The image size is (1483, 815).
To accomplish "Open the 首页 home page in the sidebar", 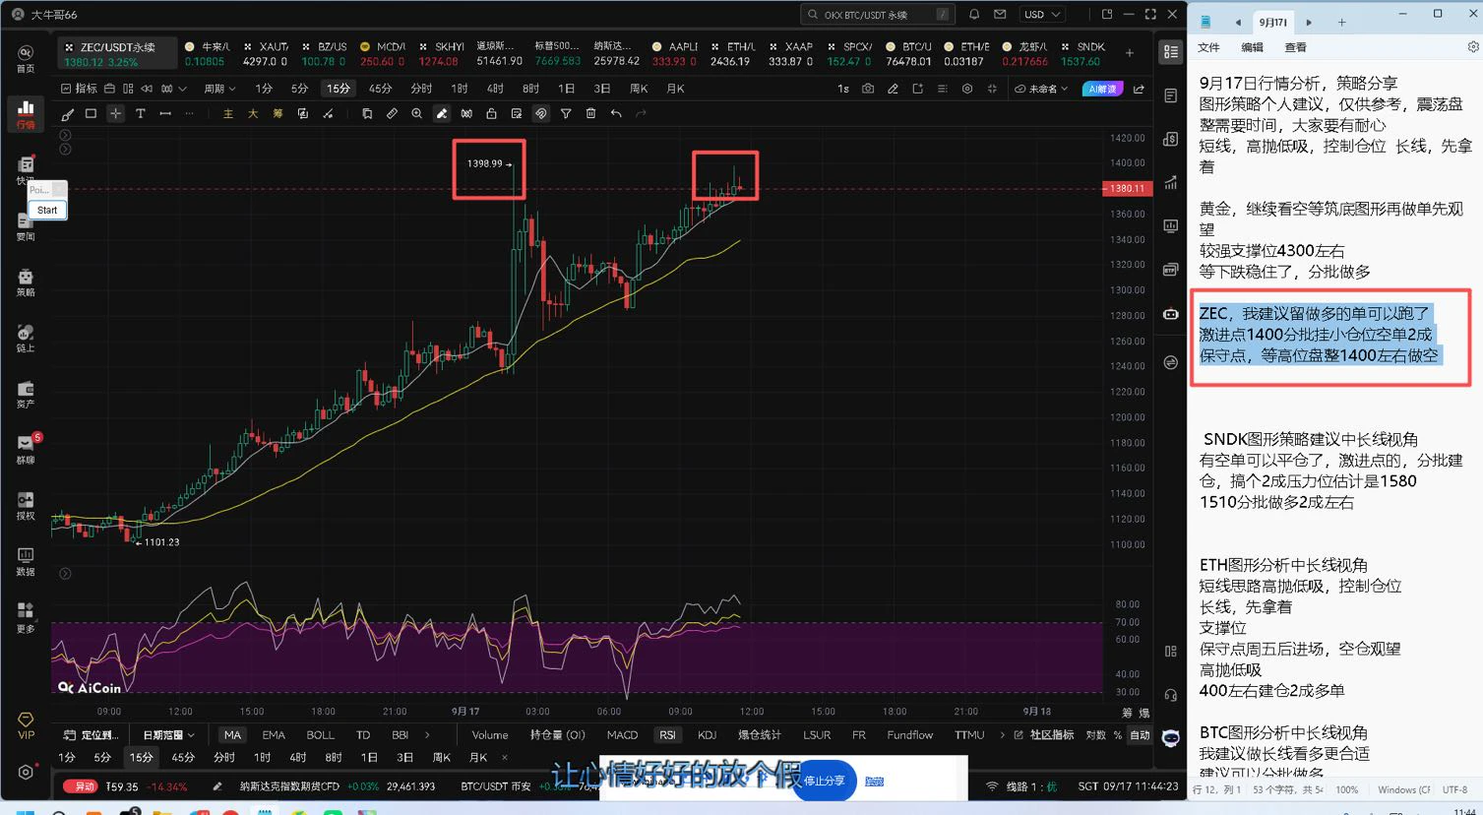I will pyautogui.click(x=26, y=58).
